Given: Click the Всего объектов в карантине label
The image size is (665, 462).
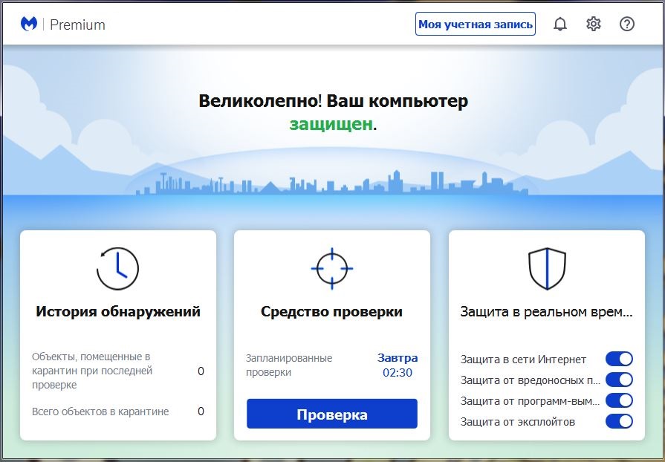Looking at the screenshot, I should (x=100, y=411).
